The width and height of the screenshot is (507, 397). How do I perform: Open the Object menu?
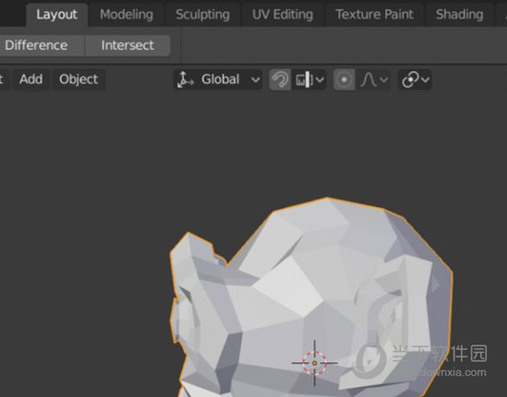[78, 79]
